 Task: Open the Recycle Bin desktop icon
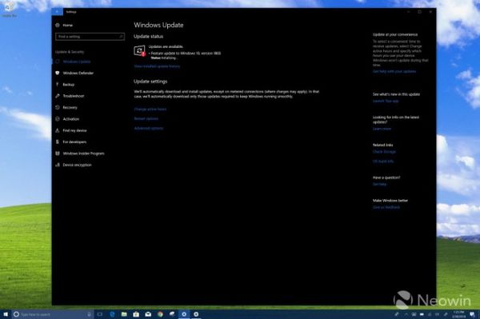coord(9,9)
